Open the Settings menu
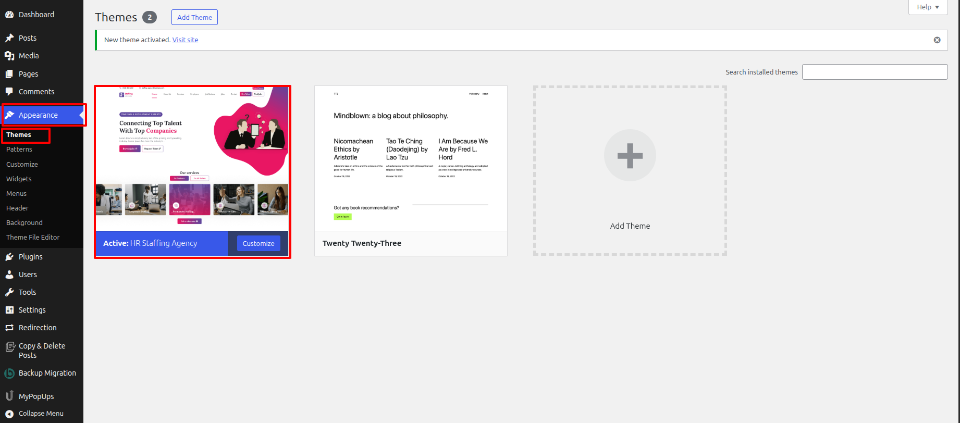960x423 pixels. pos(32,310)
